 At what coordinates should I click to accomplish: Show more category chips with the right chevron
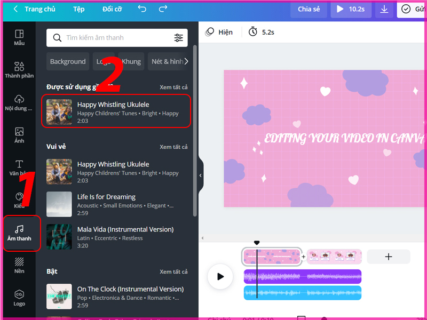click(186, 61)
